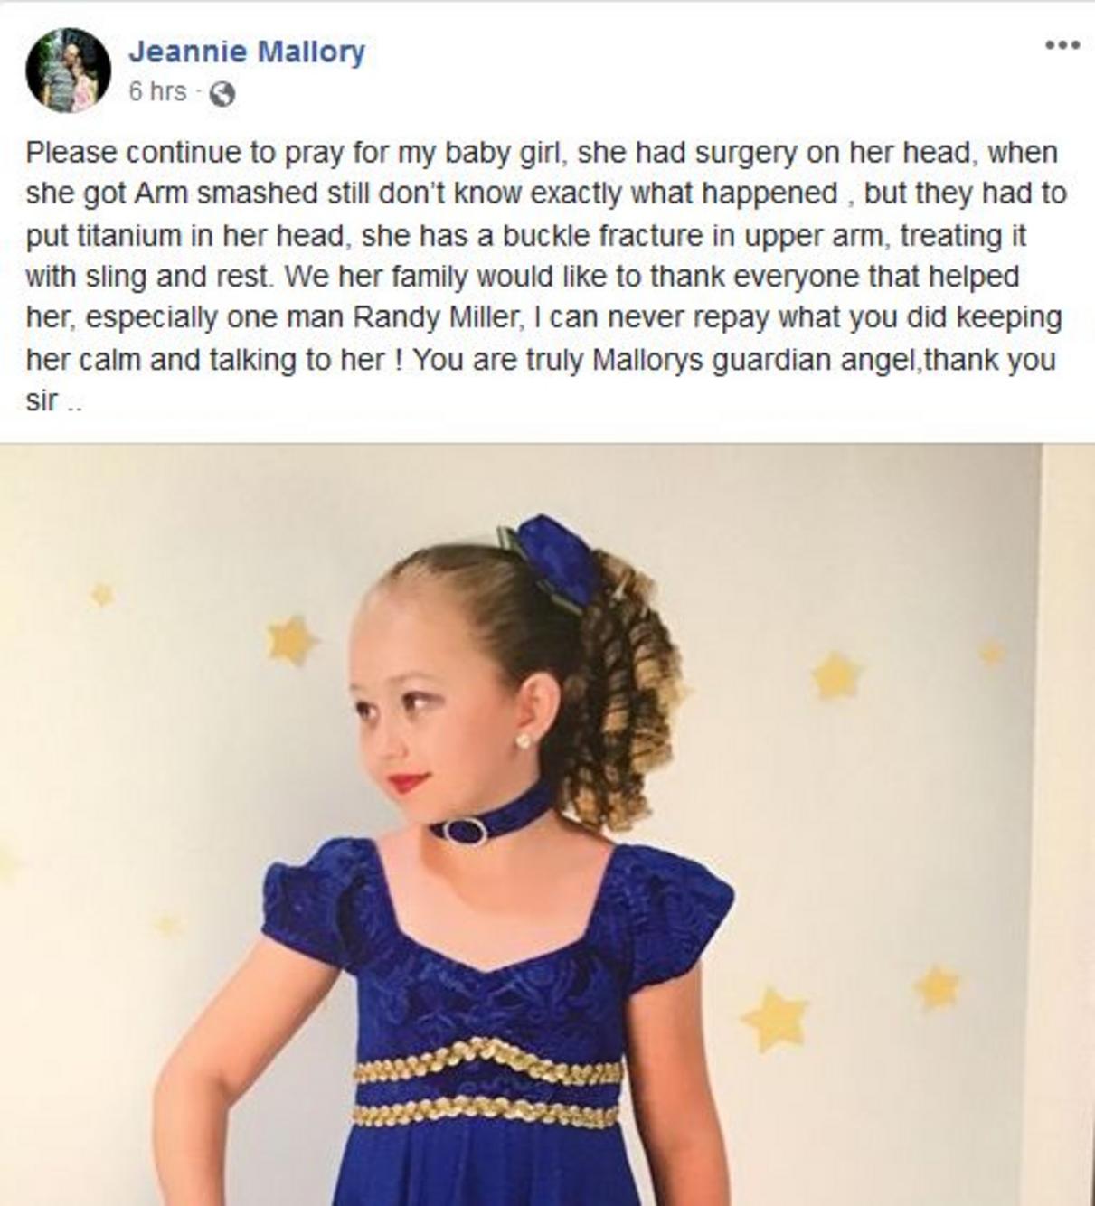Open the post via the 6 hrs timestamp
This screenshot has width=1095, height=1206.
pos(157,92)
